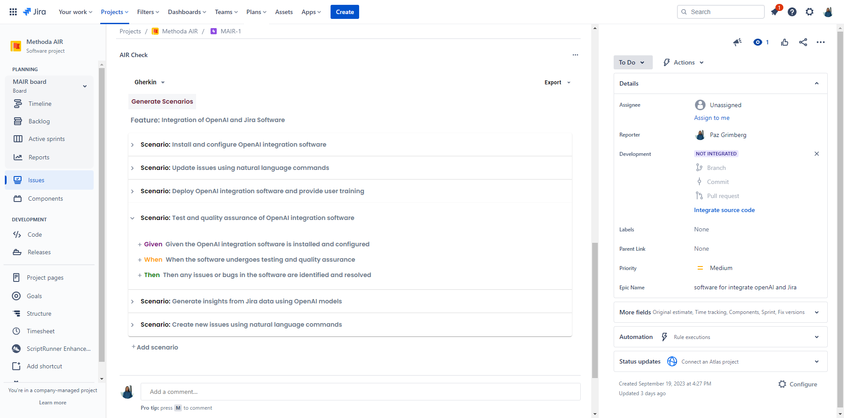Click the Jira search field

point(721,12)
